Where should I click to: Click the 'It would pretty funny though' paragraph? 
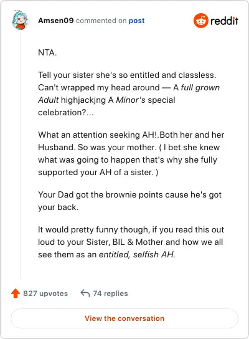coord(131,242)
